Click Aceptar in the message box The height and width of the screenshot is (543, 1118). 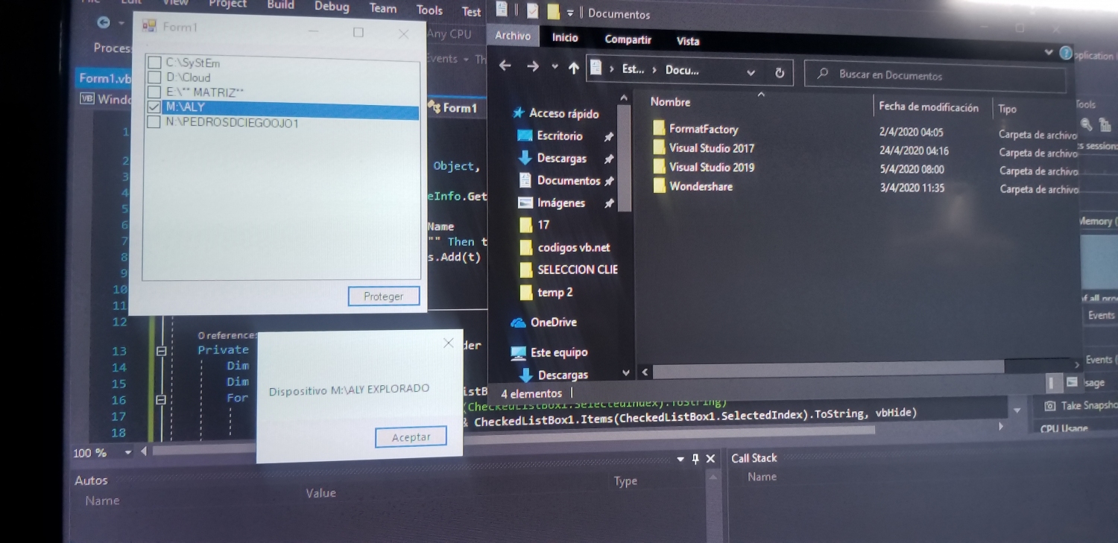411,437
